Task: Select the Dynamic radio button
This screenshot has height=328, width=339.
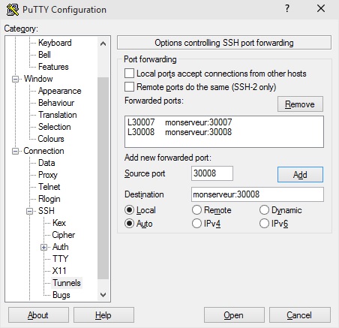Action: coord(264,210)
